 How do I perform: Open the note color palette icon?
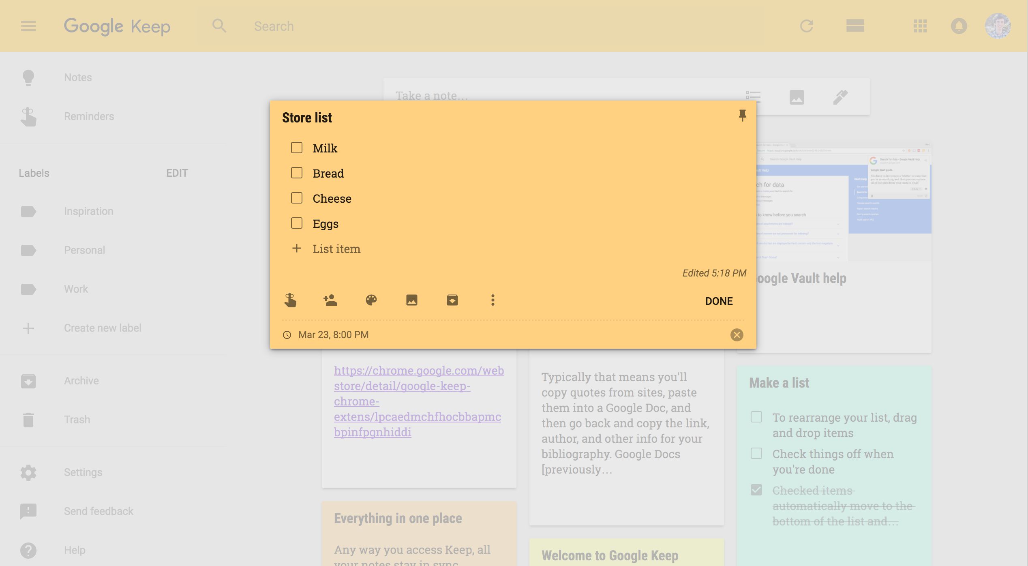point(371,300)
